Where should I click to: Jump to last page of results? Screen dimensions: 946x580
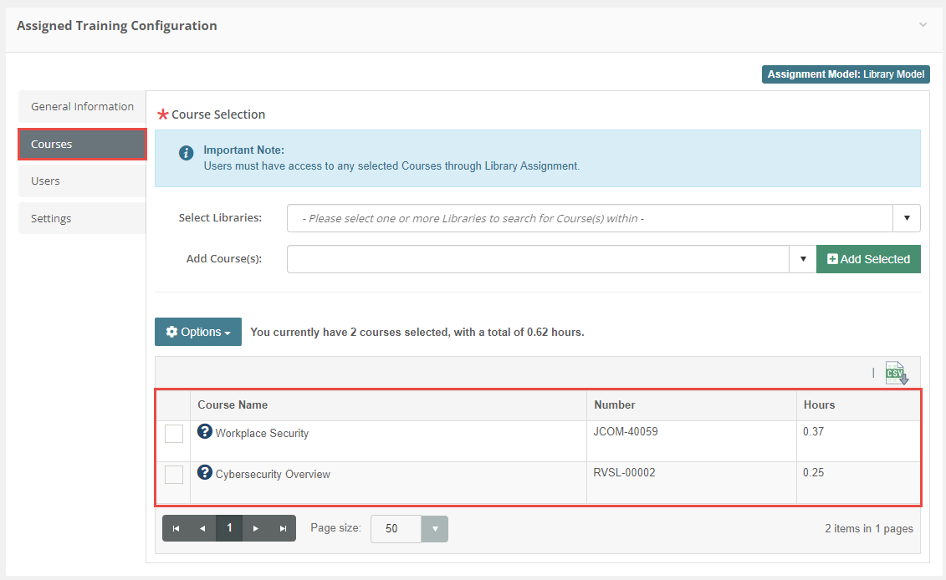[x=283, y=528]
